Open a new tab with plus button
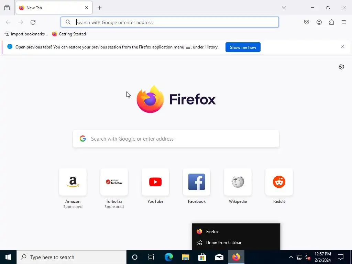This screenshot has width=352, height=264. point(100,8)
